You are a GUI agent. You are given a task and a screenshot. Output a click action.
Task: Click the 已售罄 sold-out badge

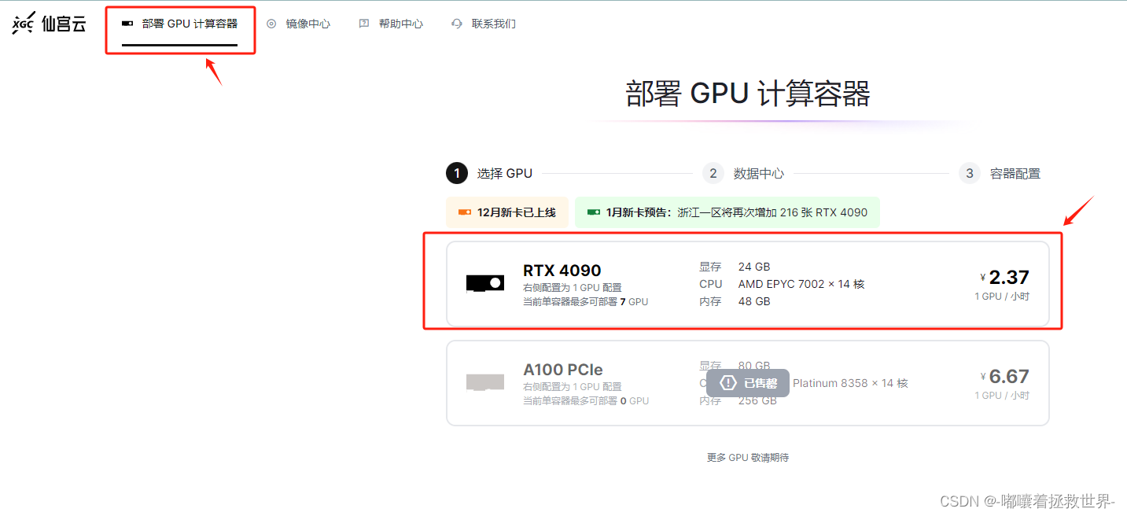[x=748, y=383]
